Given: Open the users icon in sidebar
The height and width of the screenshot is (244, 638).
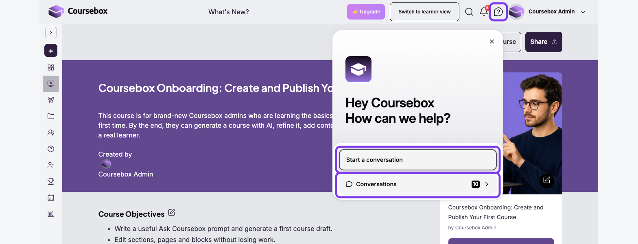Looking at the screenshot, I should click(x=51, y=133).
